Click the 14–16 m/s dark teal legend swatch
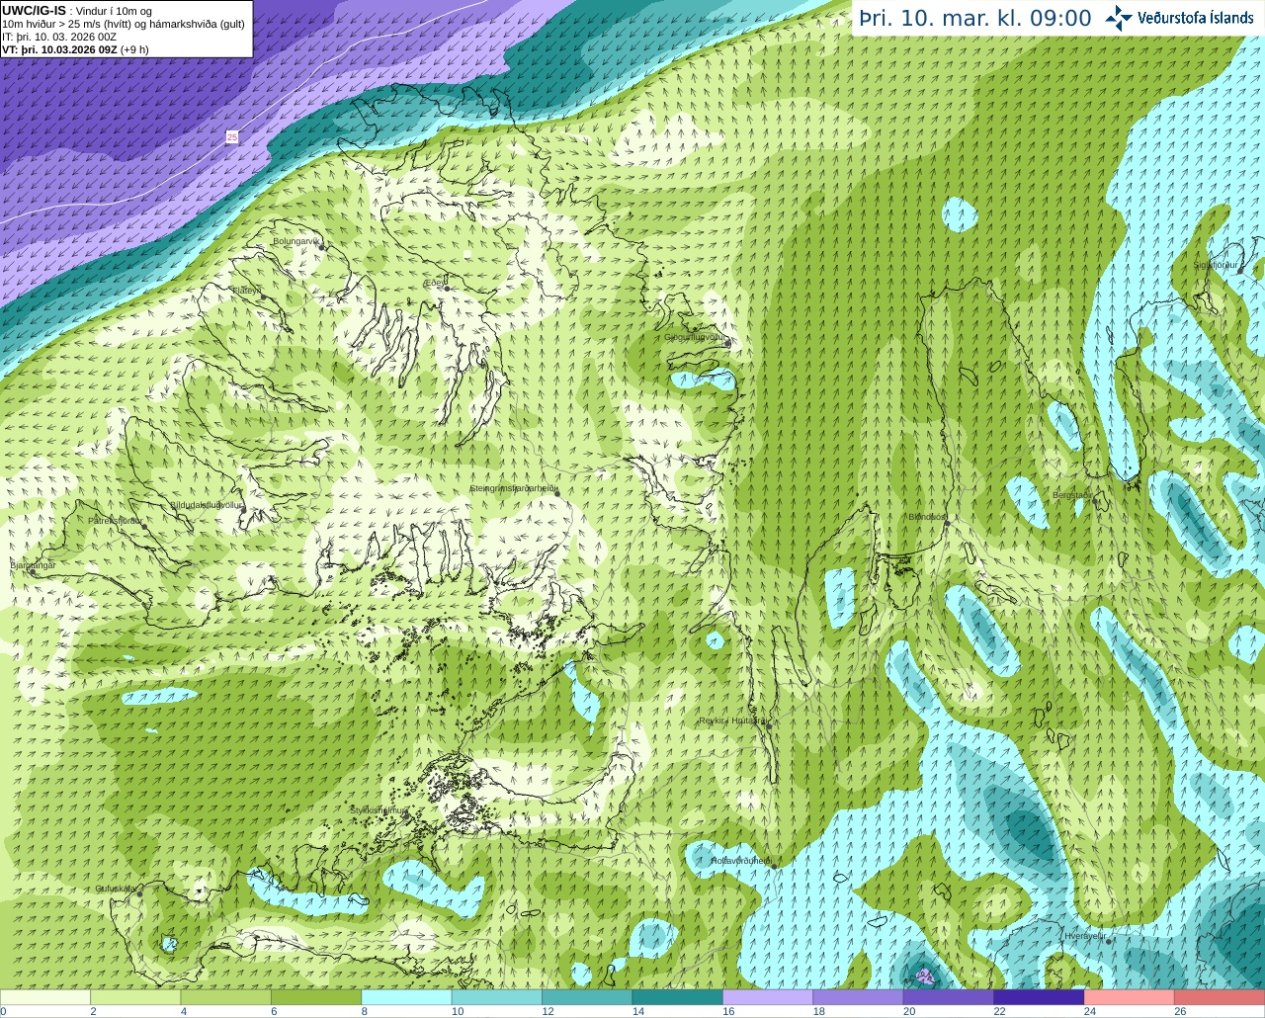Viewport: 1265px width, 1018px height. (678, 997)
